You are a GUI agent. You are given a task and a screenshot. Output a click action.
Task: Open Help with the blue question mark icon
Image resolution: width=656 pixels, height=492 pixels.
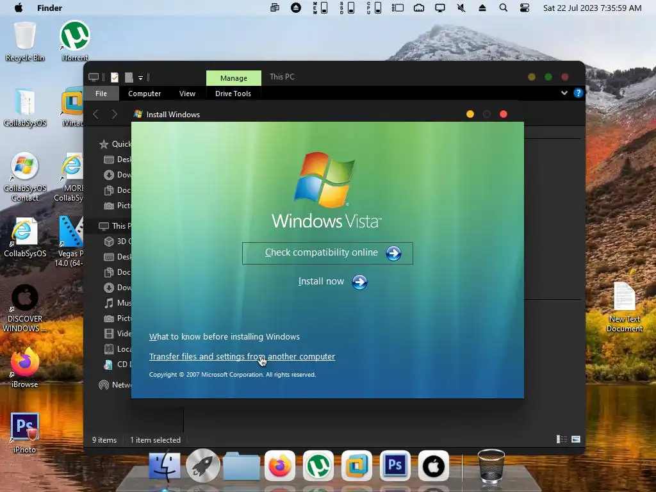[578, 93]
